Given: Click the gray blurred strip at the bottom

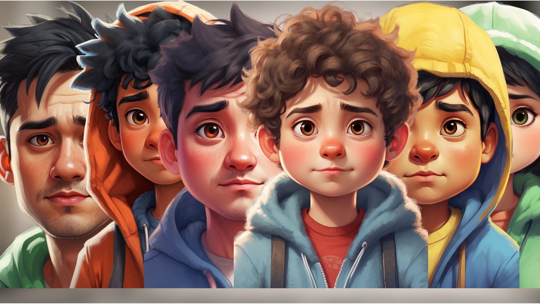Looking at the screenshot, I should point(270,296).
